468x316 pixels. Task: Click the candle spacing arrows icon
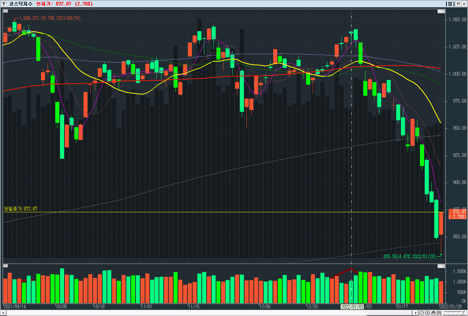click(439, 313)
